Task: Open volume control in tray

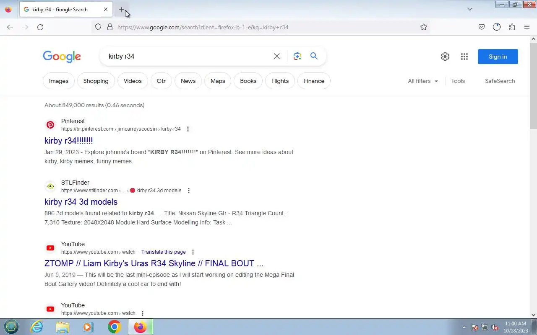Action: click(x=495, y=327)
